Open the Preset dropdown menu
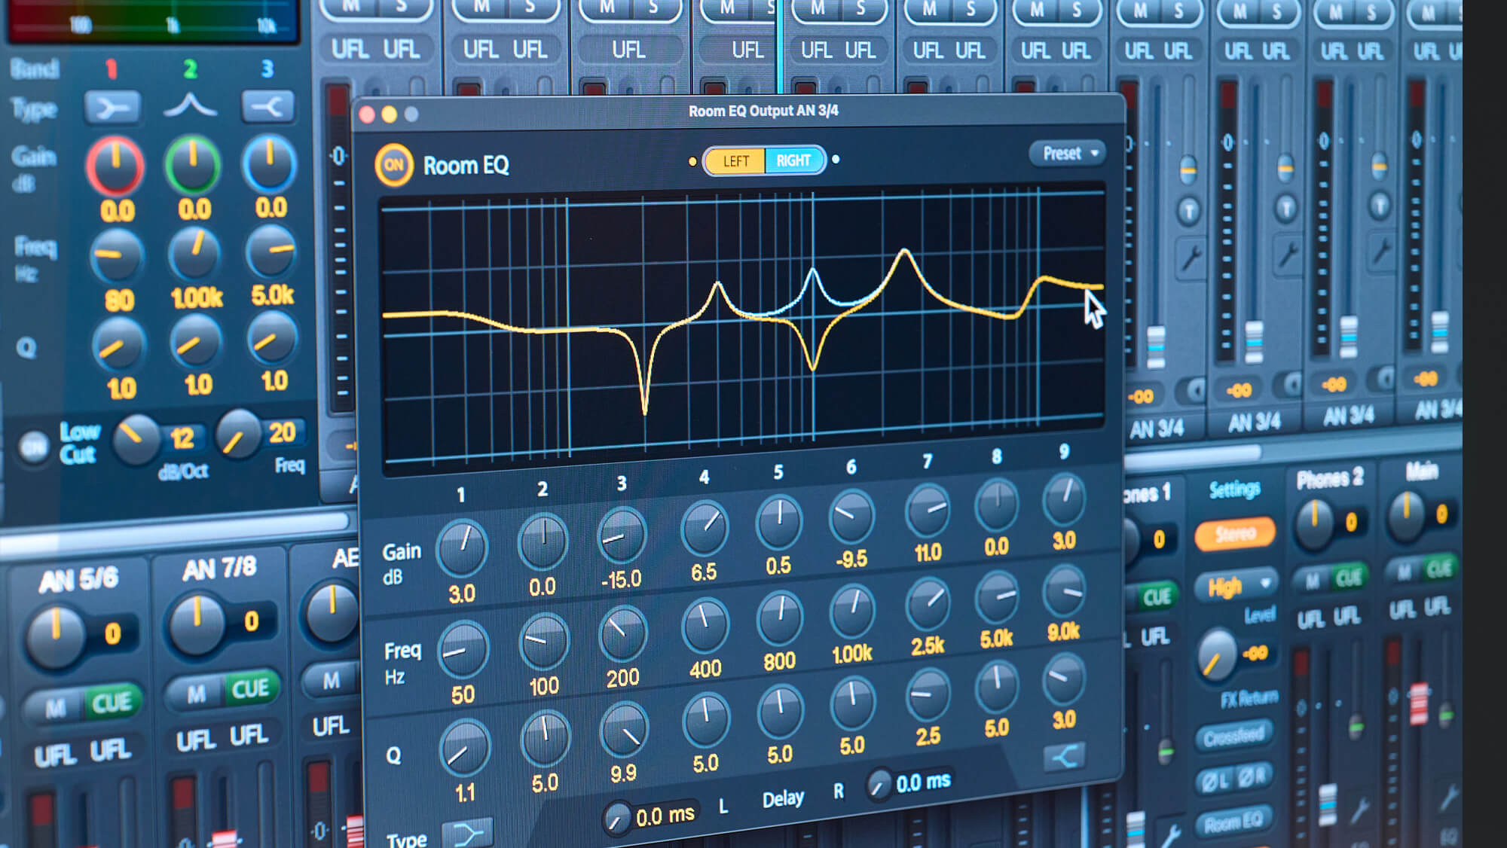The height and width of the screenshot is (848, 1507). click(x=1068, y=154)
